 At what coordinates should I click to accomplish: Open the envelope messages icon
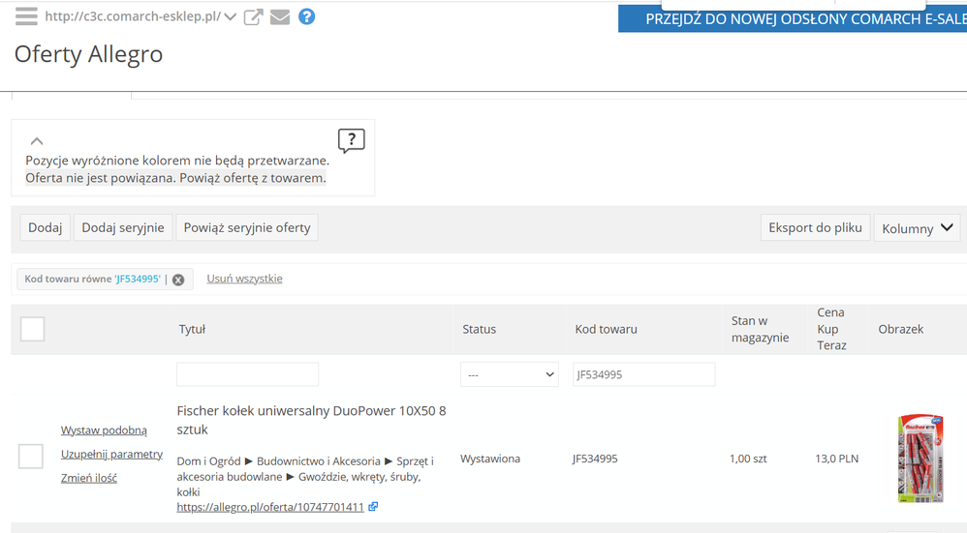coord(280,17)
